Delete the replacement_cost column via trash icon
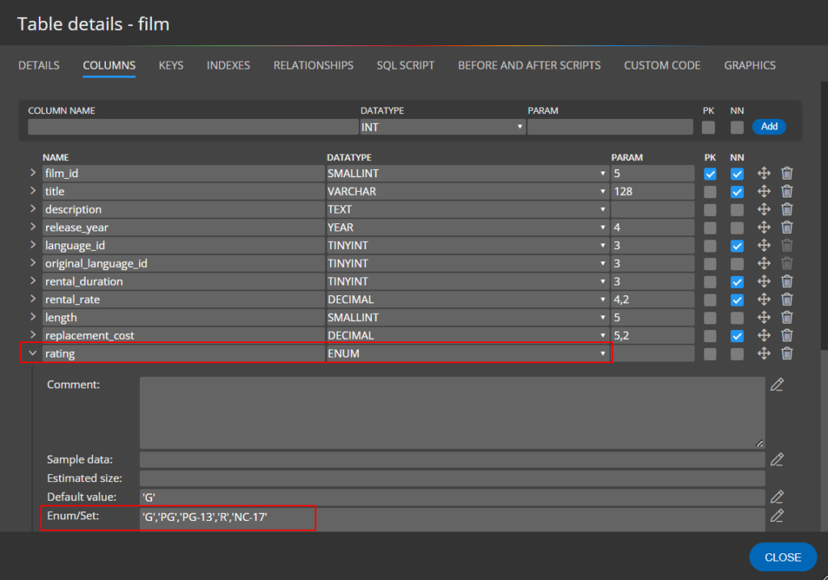828x580 pixels. (787, 335)
